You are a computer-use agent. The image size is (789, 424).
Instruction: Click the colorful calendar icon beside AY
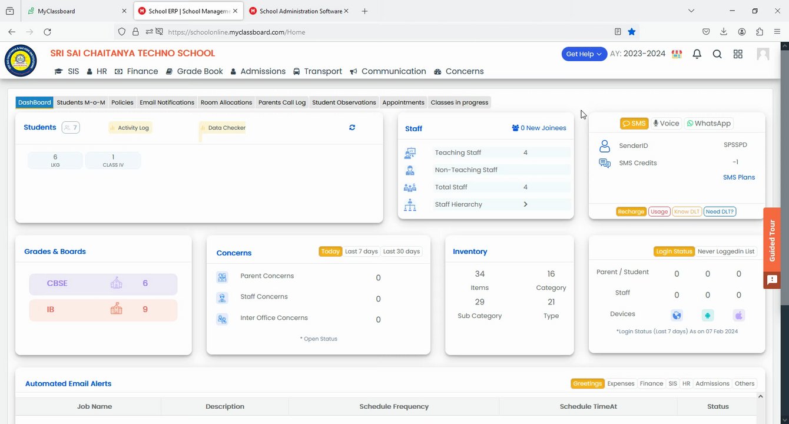tap(677, 54)
